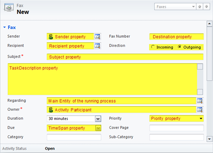This screenshot has height=153, width=213.
Task: Click the Recipient lookup icon
Action: tap(98, 46)
